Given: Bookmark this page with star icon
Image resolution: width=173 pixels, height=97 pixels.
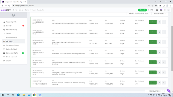Looking at the screenshot, I should (x=156, y=6).
